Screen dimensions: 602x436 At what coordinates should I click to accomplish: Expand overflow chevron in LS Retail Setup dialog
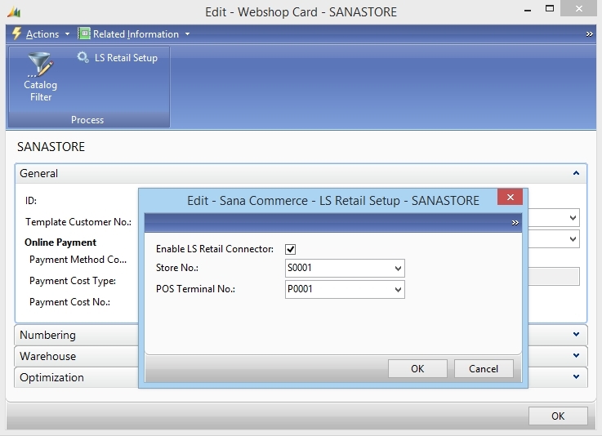515,223
